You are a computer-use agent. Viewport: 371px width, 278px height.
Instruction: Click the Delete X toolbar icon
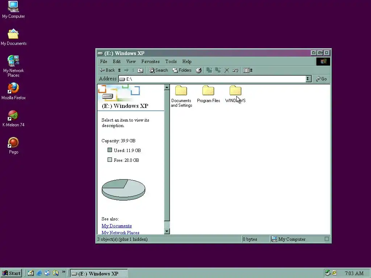227,70
